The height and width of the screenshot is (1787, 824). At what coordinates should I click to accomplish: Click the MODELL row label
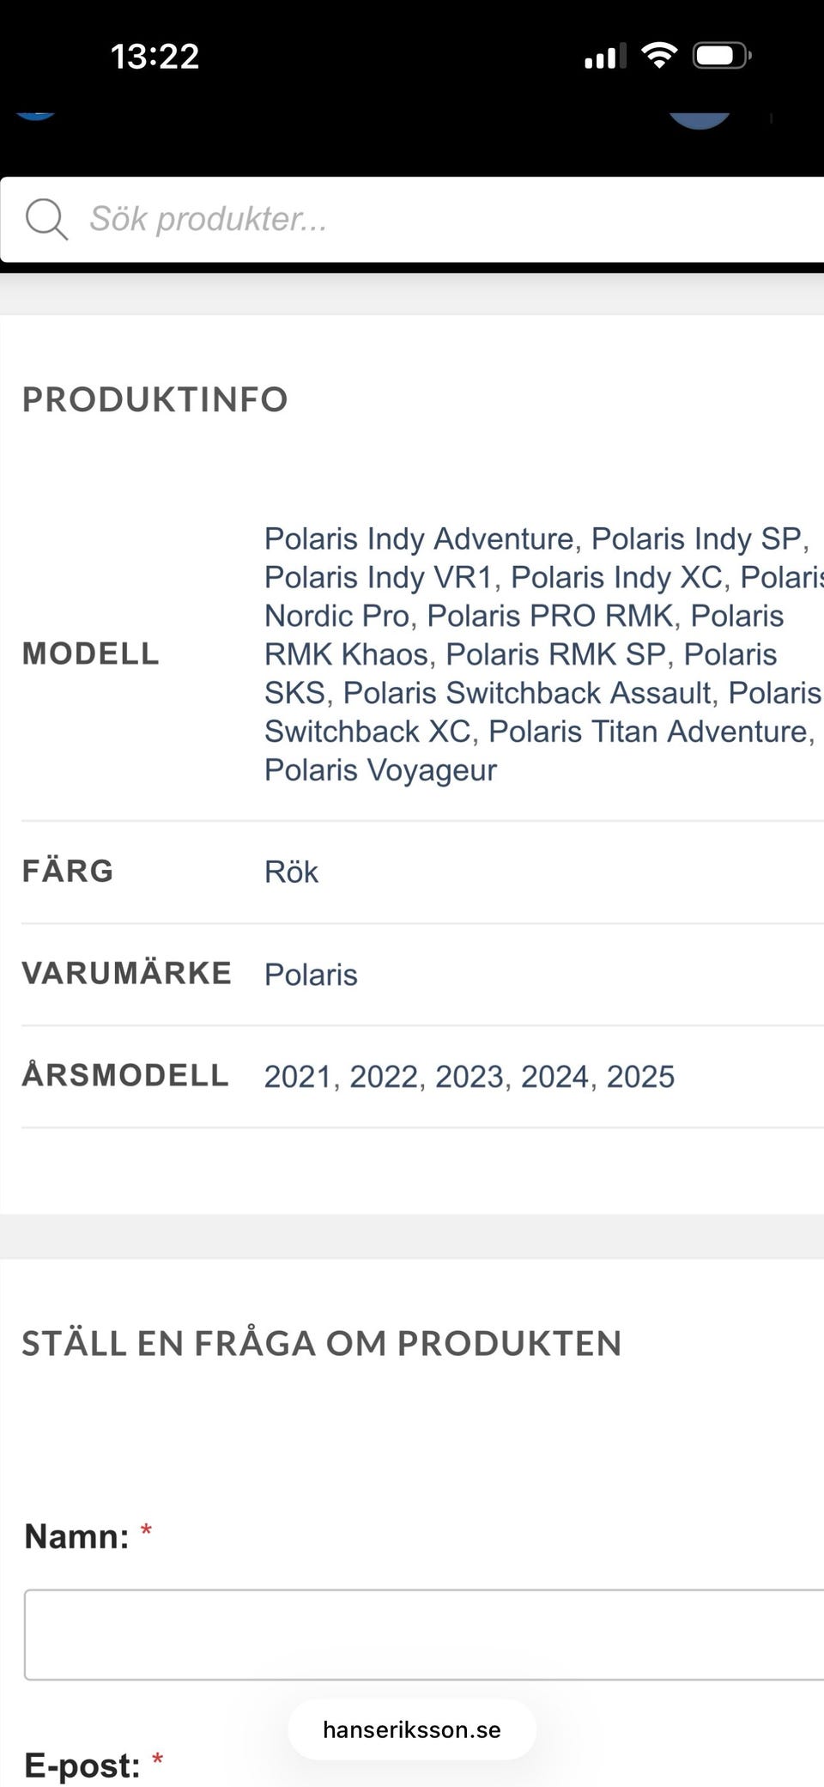[x=91, y=653]
